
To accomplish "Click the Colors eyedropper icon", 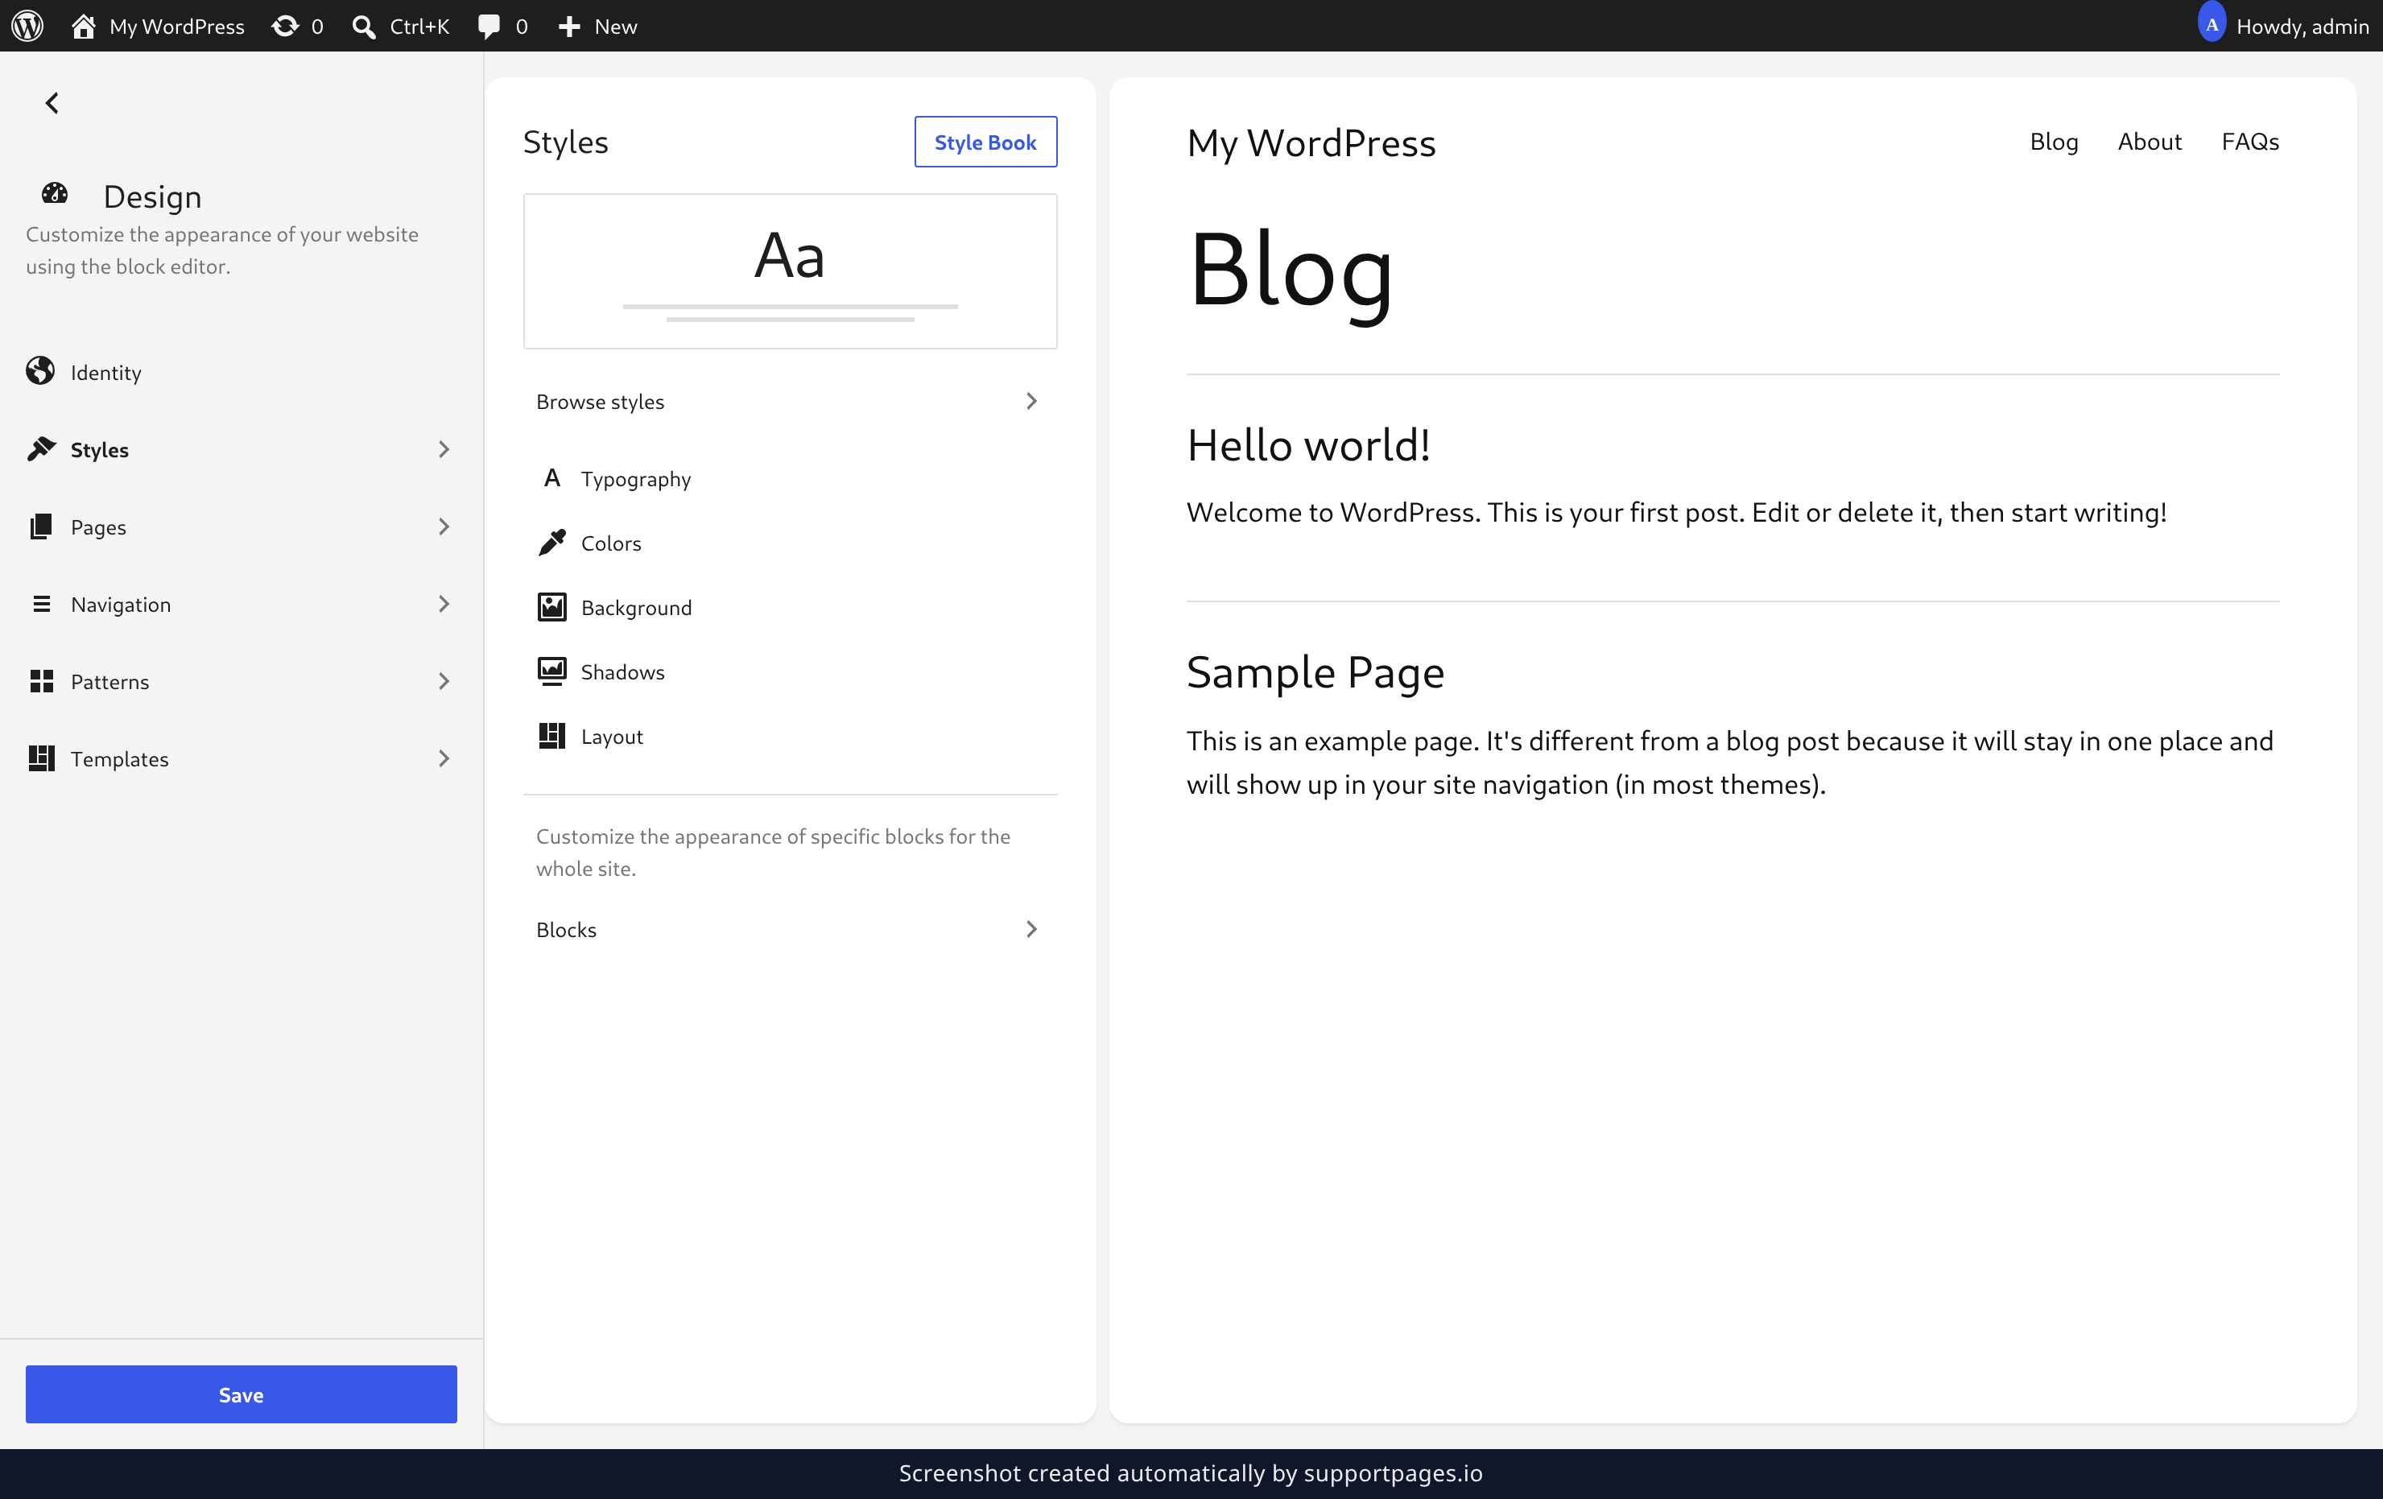I will tap(552, 543).
